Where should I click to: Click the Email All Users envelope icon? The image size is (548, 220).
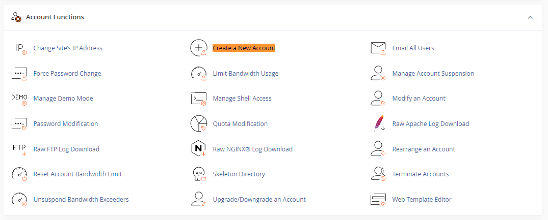pos(378,48)
